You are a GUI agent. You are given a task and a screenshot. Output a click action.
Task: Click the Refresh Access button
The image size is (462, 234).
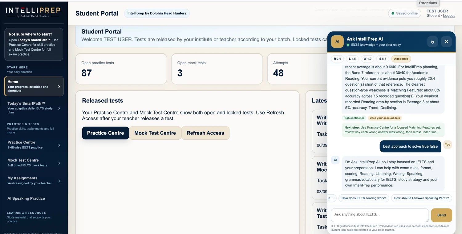pyautogui.click(x=205, y=133)
